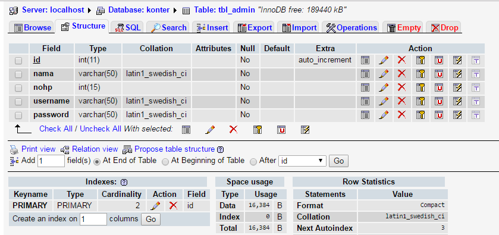
Task: Help icon after Propose table structure
Action: click(220, 149)
